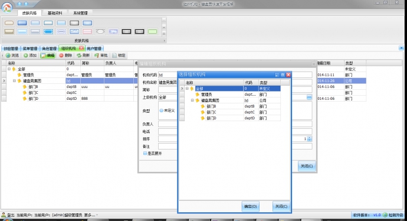Collapse the 全部 node in main grid
The height and width of the screenshot is (221, 407).
pyautogui.click(x=9, y=69)
